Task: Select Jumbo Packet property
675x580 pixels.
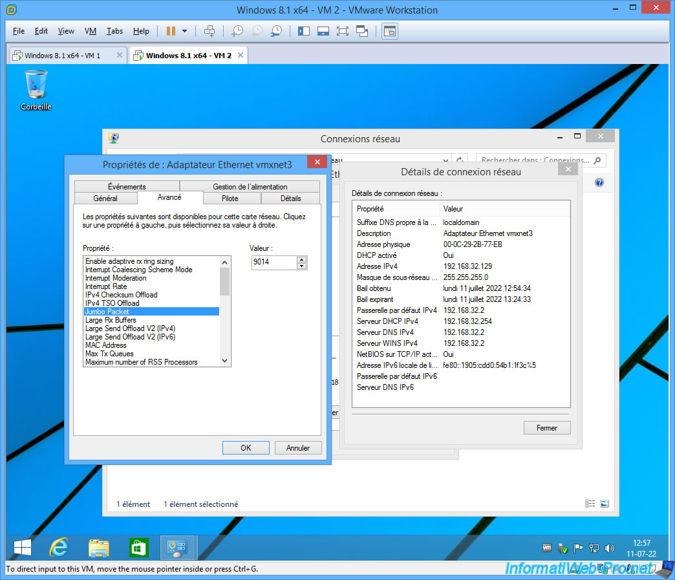Action: pyautogui.click(x=151, y=312)
